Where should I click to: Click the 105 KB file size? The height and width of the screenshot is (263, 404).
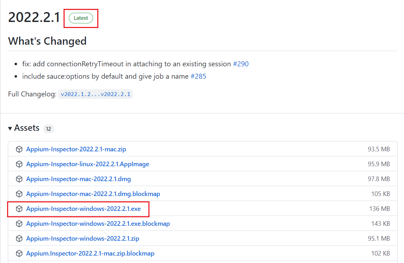coord(381,194)
